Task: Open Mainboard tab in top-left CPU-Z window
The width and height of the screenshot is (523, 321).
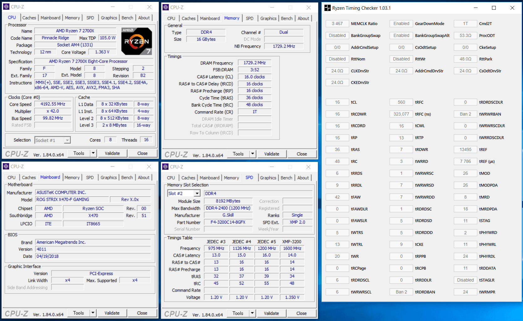Action: pos(50,18)
